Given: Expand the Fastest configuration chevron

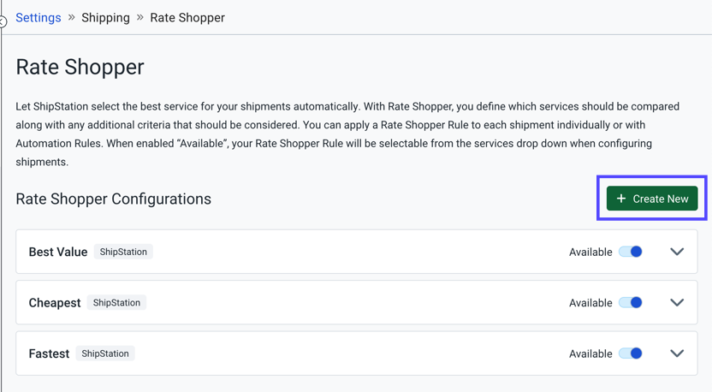Looking at the screenshot, I should click(677, 353).
